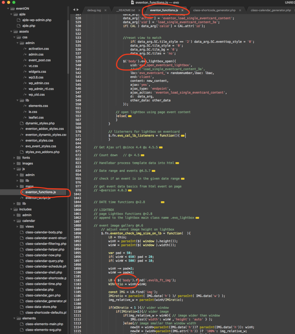
Task: Expand the maps folder arrow
Action: (18, 186)
